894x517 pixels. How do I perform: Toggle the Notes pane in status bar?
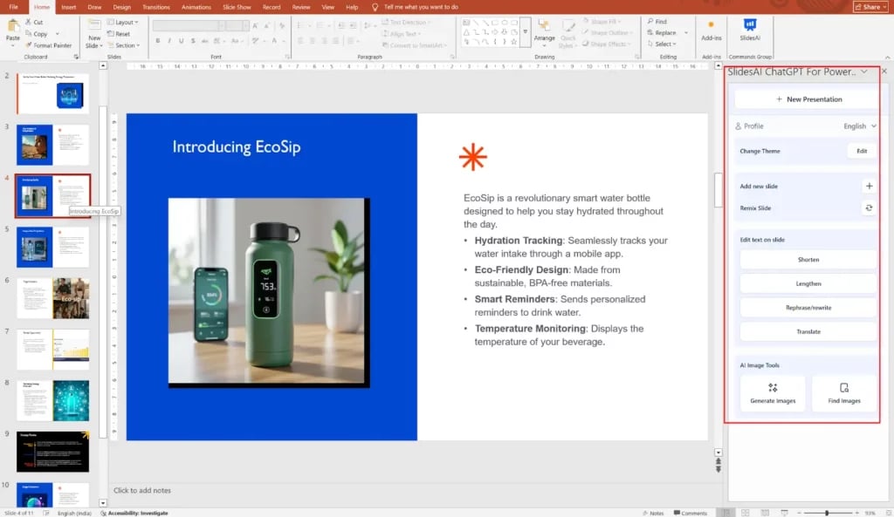(x=652, y=513)
